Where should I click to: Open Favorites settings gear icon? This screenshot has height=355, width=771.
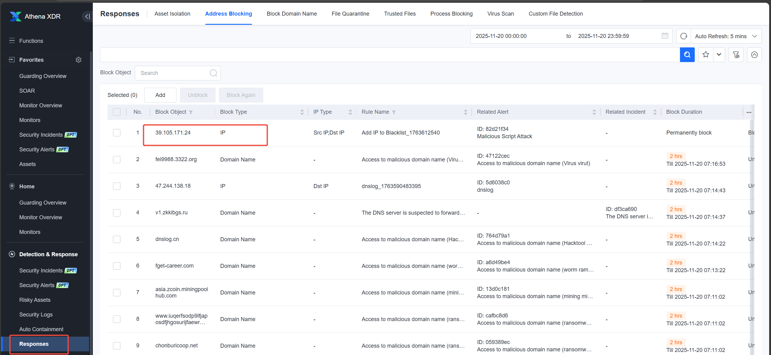tap(79, 60)
